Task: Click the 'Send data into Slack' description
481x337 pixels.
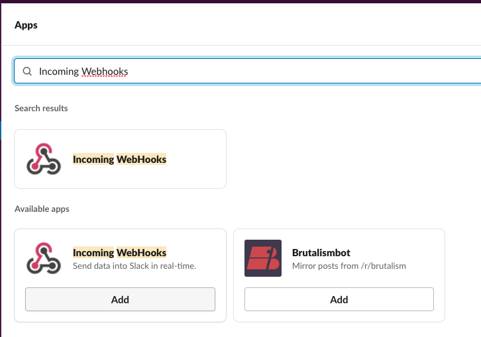Action: coord(134,266)
